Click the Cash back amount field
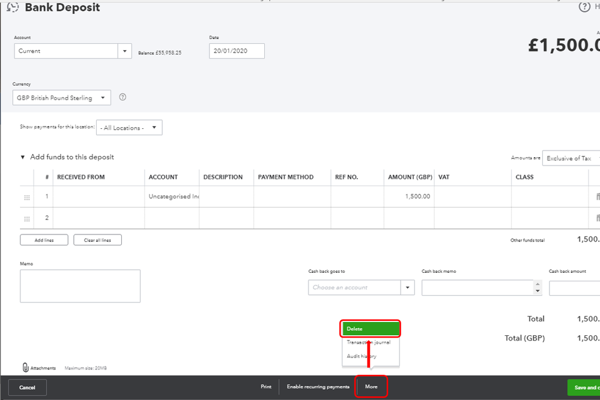The width and height of the screenshot is (600, 400). coord(574,288)
